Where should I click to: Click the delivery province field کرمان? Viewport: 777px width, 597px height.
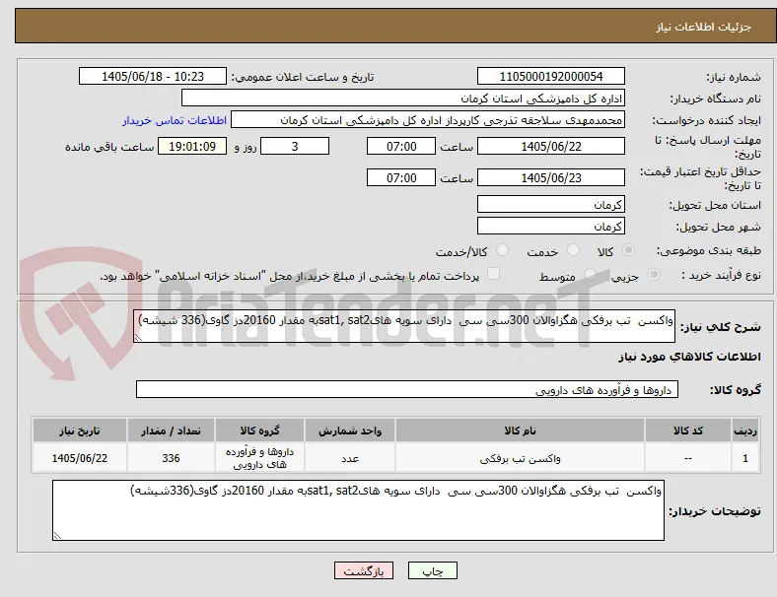[551, 204]
